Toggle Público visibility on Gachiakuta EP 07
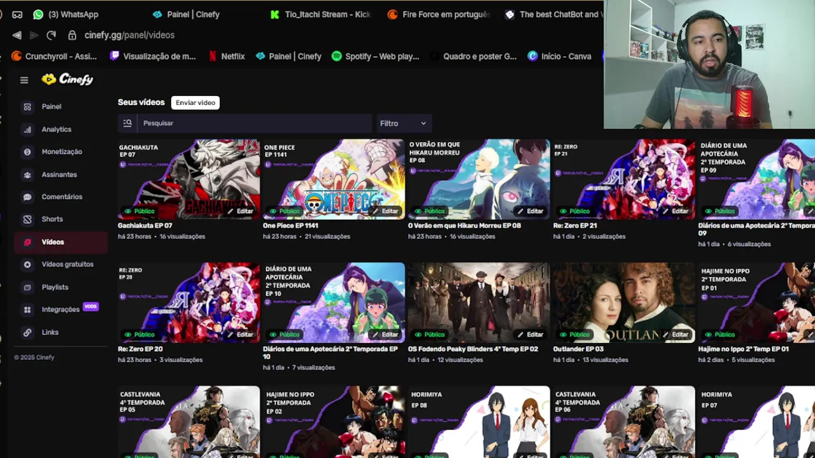This screenshot has height=458, width=815. point(139,211)
